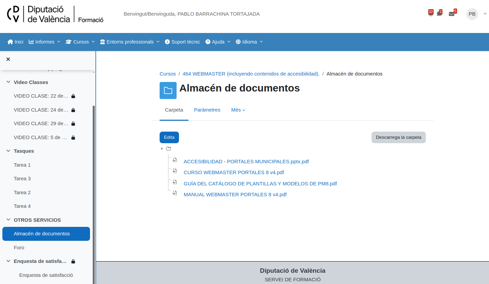
Task: Open Tarea 3 in sidebar
Action: [22, 179]
